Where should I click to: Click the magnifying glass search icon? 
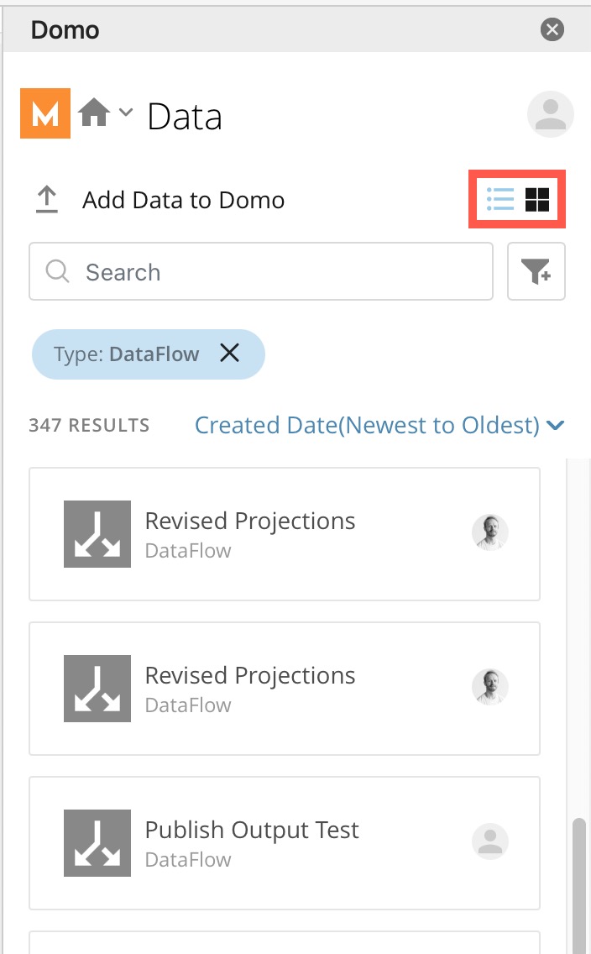pos(56,271)
